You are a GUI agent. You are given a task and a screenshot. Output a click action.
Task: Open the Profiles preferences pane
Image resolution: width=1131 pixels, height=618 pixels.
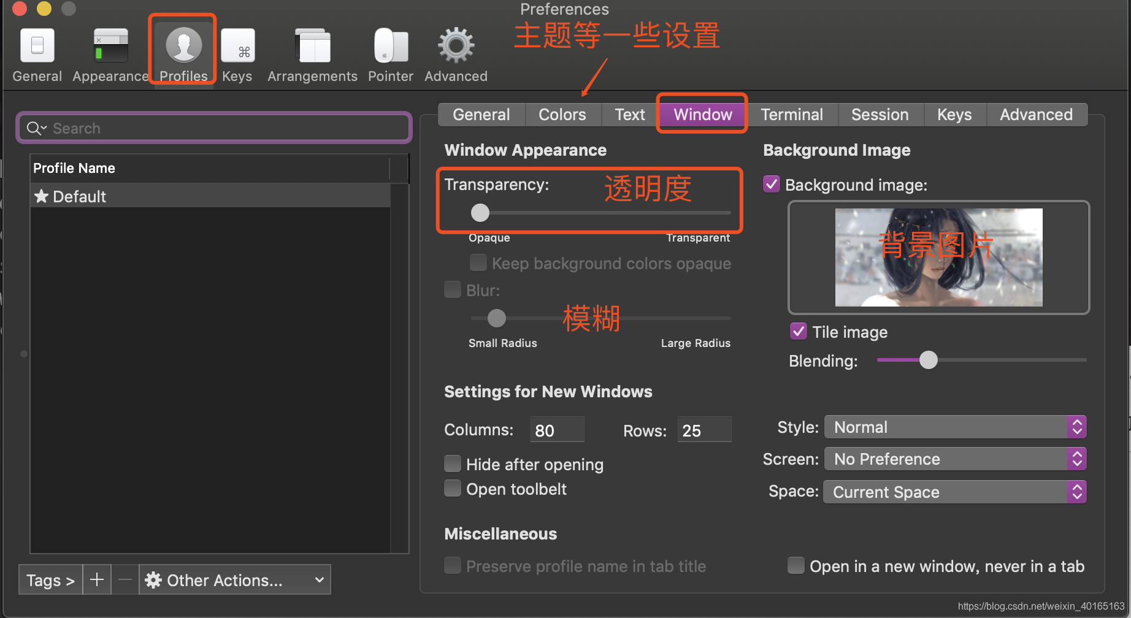182,49
